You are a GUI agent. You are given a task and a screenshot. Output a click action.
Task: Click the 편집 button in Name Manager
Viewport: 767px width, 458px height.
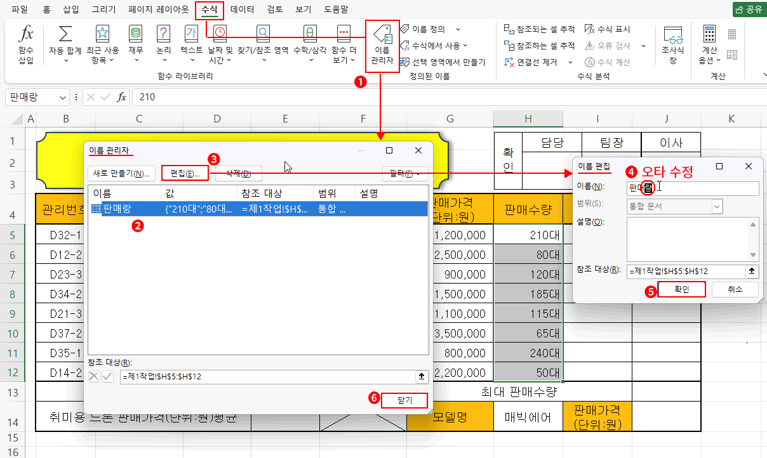point(185,173)
